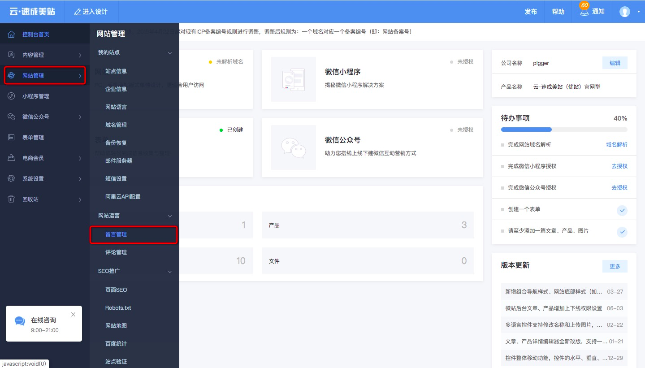Open 域名管理 submenu item
Image resolution: width=645 pixels, height=368 pixels.
(116, 125)
